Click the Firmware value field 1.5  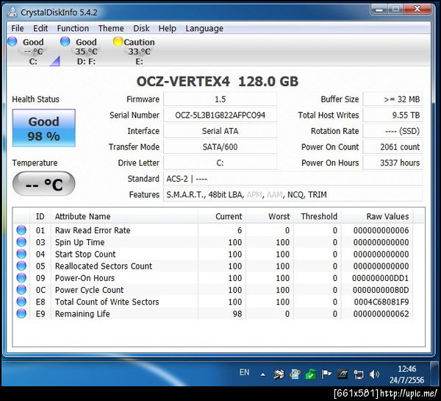click(220, 99)
